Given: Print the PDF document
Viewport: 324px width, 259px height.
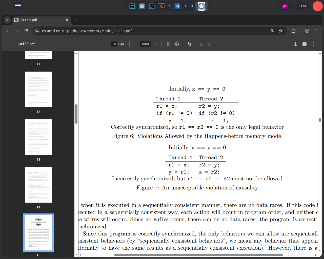Looking at the screenshot, I should pos(305,44).
